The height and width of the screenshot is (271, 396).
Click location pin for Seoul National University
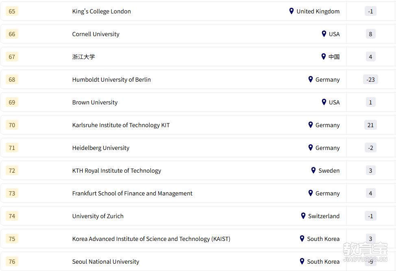pyautogui.click(x=302, y=261)
